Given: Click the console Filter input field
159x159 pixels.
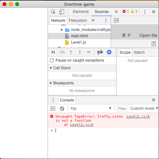Looking at the screenshot, I should pyautogui.click(x=122, y=108).
